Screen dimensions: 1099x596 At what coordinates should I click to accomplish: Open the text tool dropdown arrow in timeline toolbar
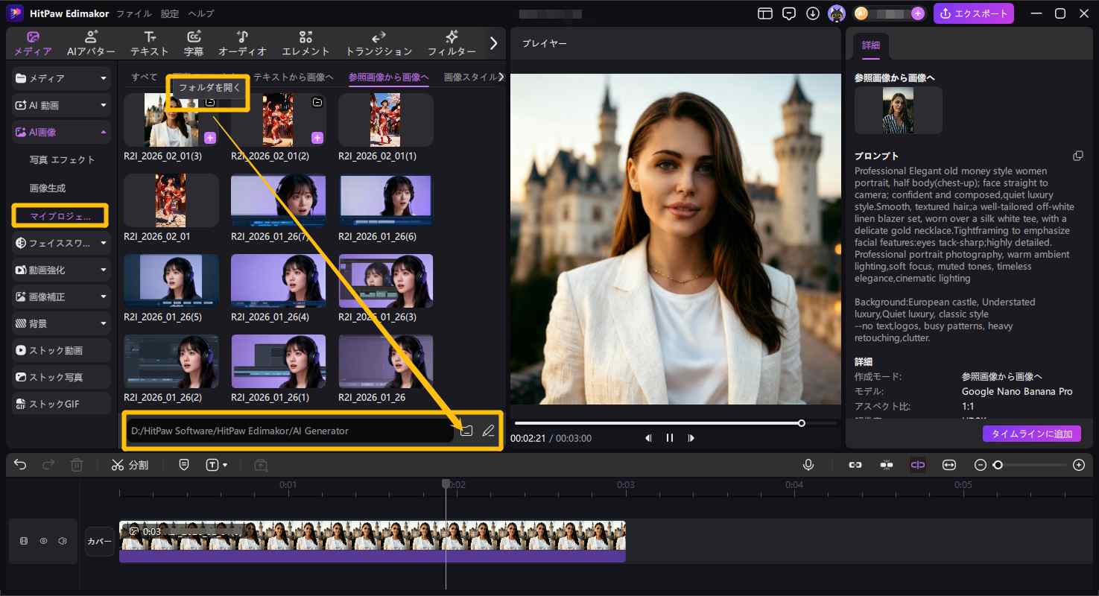click(225, 466)
